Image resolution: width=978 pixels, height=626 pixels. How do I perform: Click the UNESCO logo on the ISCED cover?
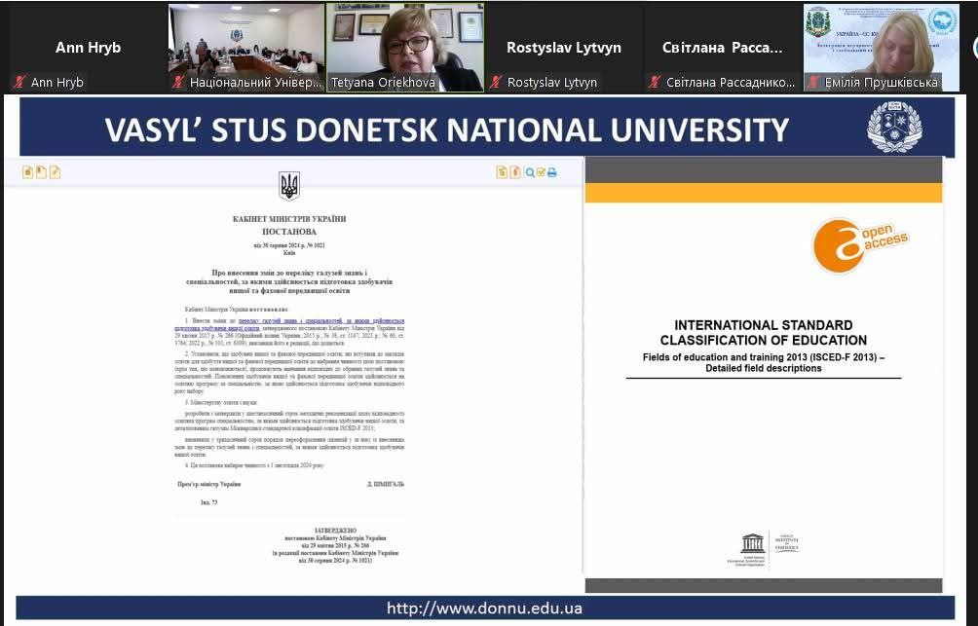(753, 543)
